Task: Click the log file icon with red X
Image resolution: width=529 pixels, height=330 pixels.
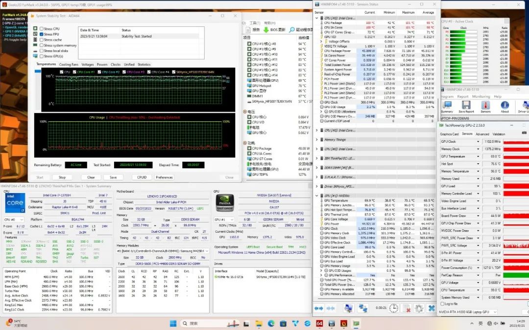Action: click(407, 308)
